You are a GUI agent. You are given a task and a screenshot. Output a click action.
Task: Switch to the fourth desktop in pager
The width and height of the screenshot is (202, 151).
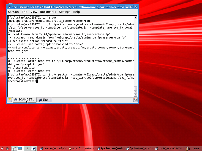click(34, 148)
